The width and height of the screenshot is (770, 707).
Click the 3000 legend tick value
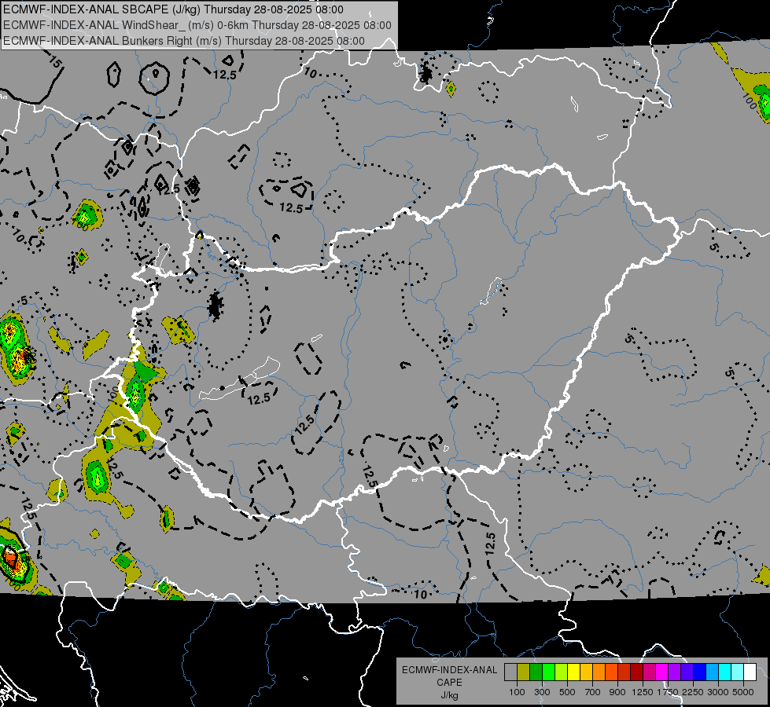point(718,692)
